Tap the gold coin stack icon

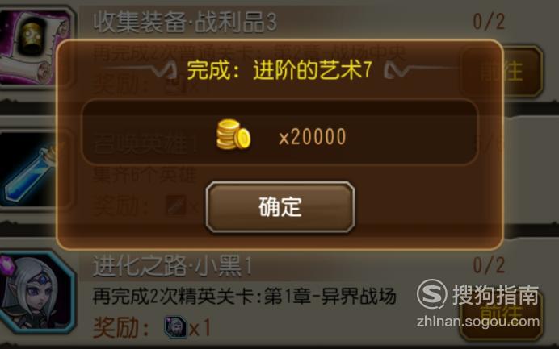click(233, 135)
